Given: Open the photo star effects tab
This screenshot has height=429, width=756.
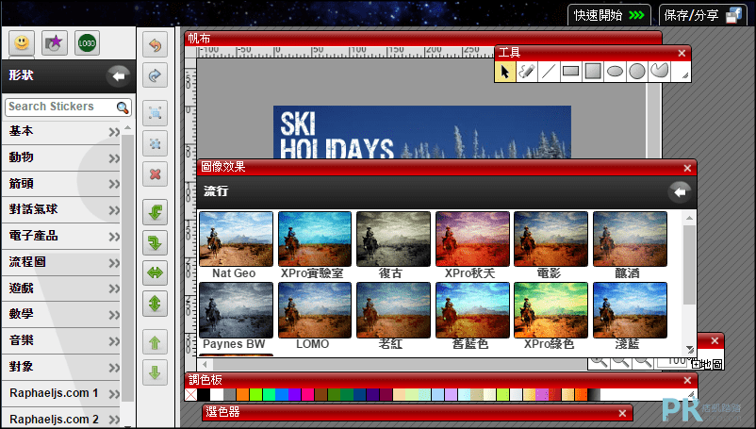Looking at the screenshot, I should tap(55, 43).
